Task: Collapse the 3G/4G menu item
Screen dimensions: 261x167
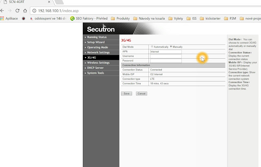Action: [x=101, y=57]
